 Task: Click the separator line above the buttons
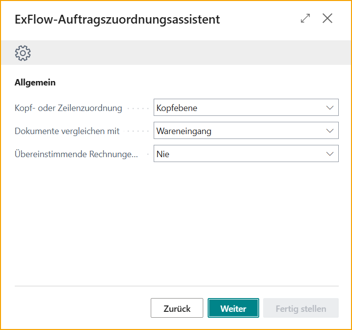tap(177, 286)
